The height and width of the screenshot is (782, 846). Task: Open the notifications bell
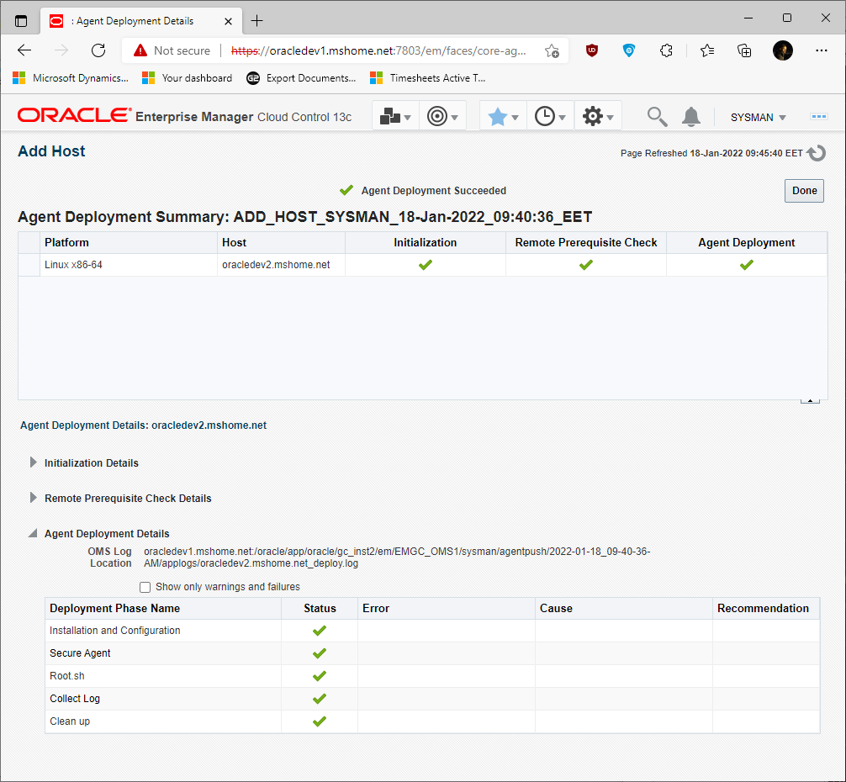[691, 117]
